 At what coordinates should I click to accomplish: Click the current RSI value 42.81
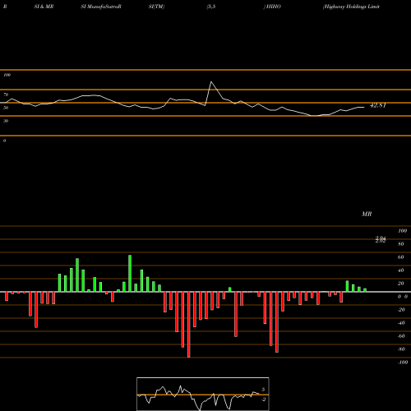click(x=378, y=105)
